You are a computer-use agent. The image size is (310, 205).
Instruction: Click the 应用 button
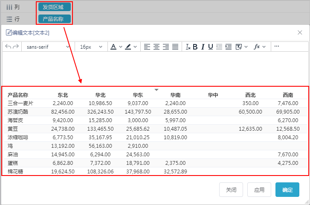[x=259, y=190]
